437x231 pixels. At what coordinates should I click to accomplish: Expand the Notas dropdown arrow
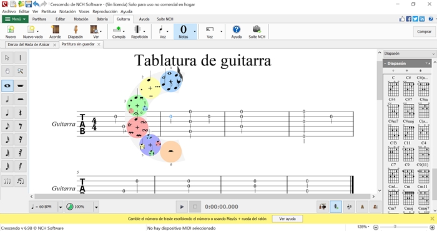pos(195,31)
